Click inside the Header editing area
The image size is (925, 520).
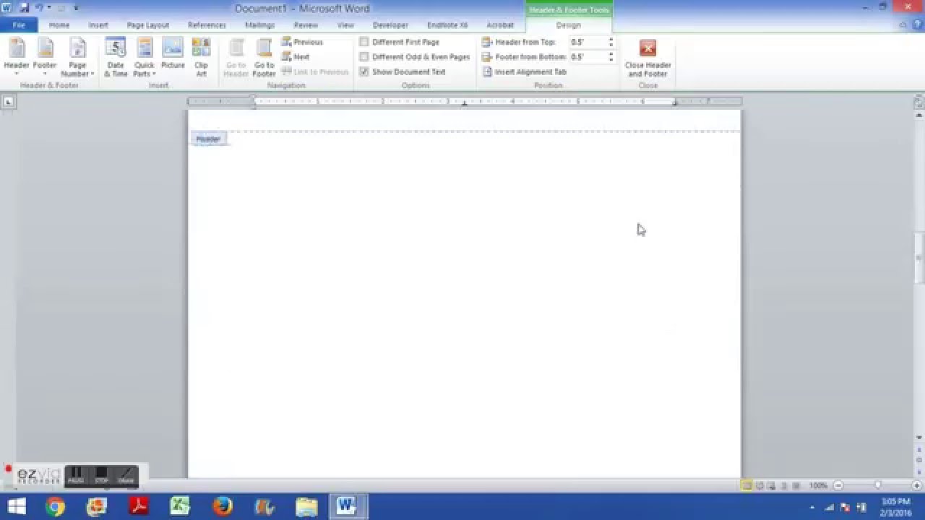[465, 120]
